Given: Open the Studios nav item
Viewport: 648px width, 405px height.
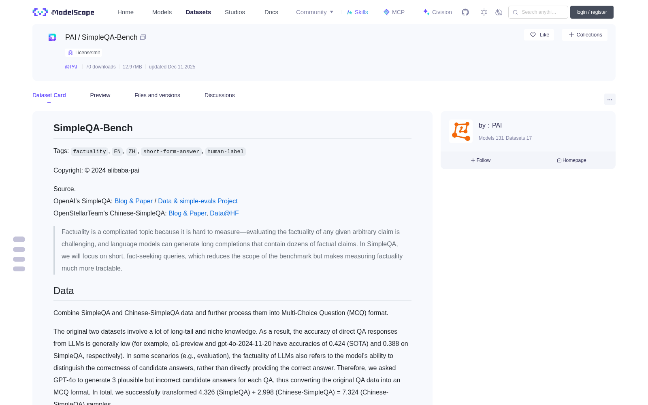Looking at the screenshot, I should pyautogui.click(x=235, y=12).
